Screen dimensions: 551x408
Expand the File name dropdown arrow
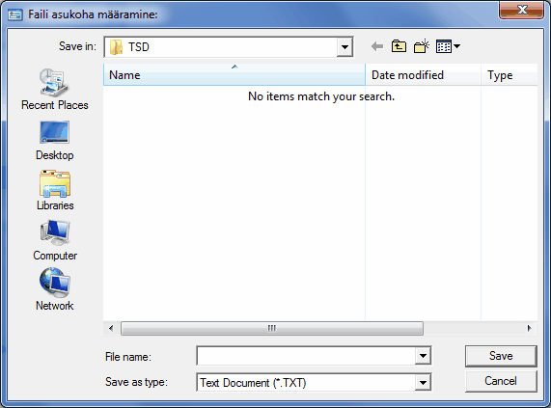coord(423,356)
